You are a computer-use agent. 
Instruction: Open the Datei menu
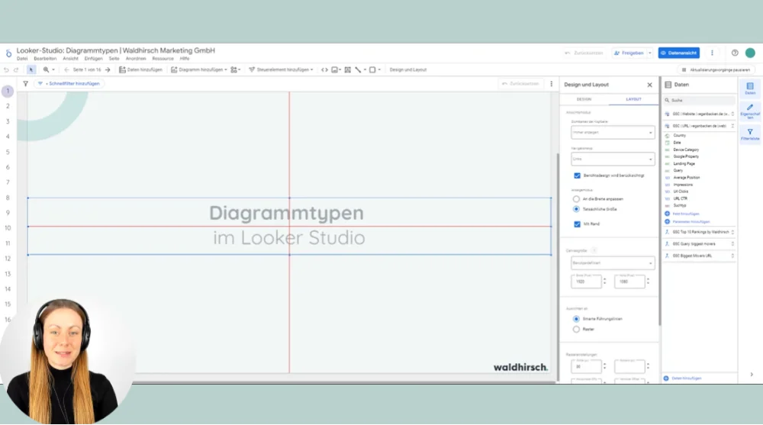(22, 59)
